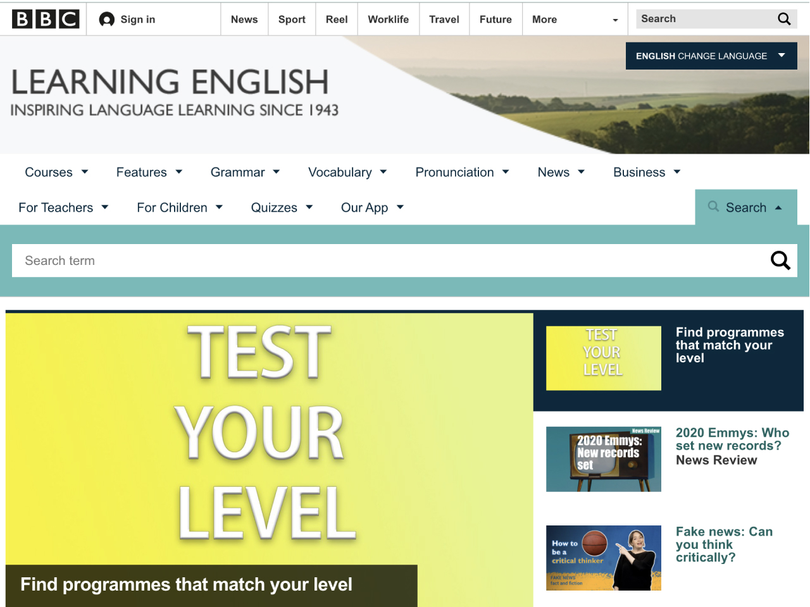Open the Travel section

444,20
